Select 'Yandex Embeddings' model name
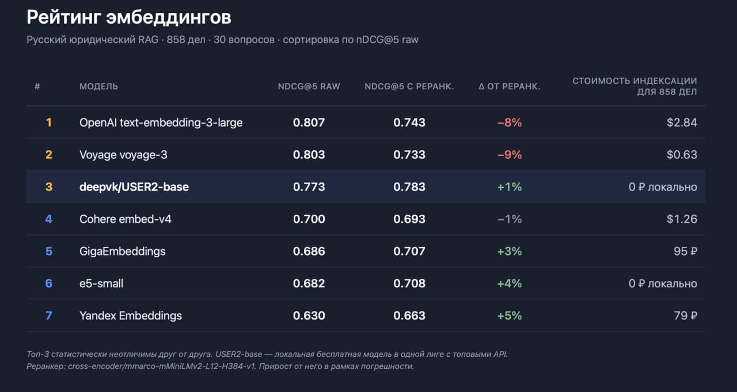Image resolution: width=737 pixels, height=392 pixels. pyautogui.click(x=131, y=316)
